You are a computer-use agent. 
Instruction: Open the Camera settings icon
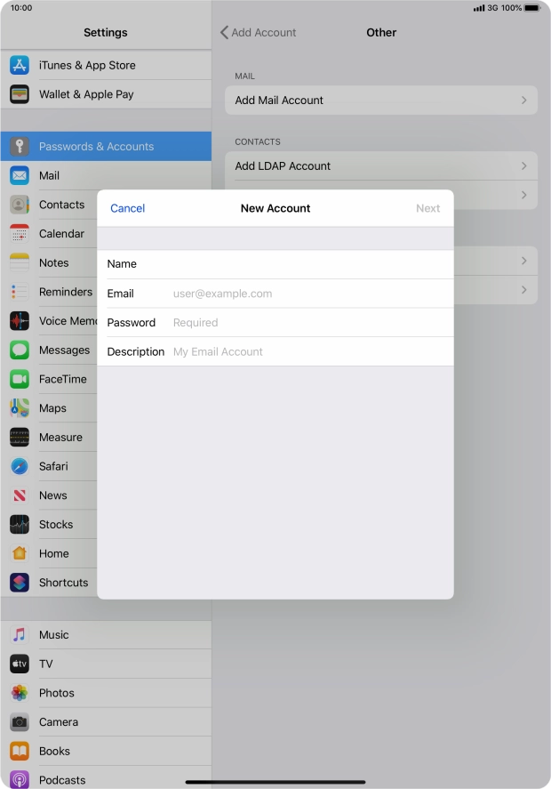(20, 722)
